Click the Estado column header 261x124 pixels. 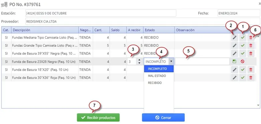(159, 30)
